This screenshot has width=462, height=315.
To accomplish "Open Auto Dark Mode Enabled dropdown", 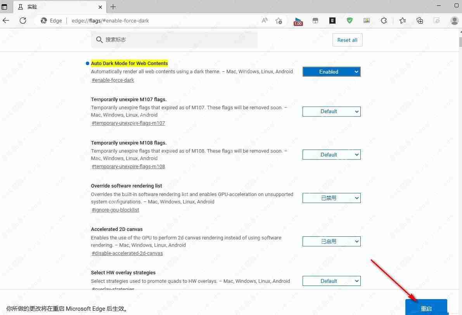I will (332, 72).
